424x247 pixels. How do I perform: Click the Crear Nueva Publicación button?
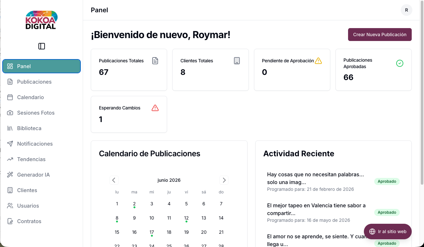(380, 35)
